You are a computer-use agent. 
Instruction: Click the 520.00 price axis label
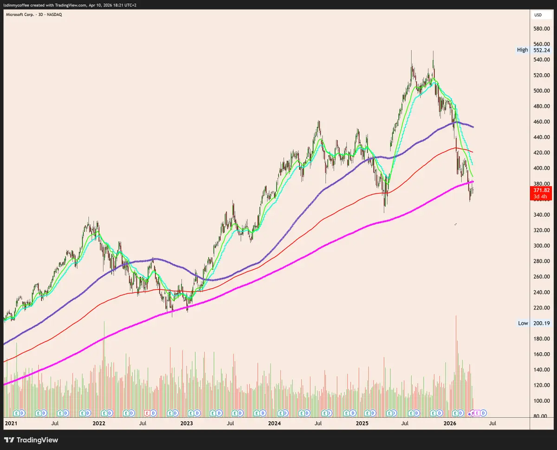coord(542,75)
